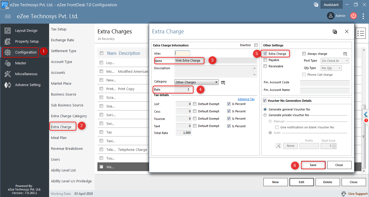Screen dimensions: 369x197
Task: Open the Qty Type dropdown
Action: (x=331, y=68)
